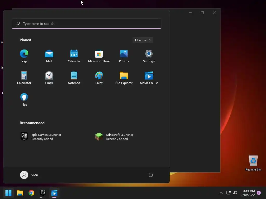Switch to Movies & TV on the taskbar
Image resolution: width=266 pixels, height=199 pixels.
point(54,193)
